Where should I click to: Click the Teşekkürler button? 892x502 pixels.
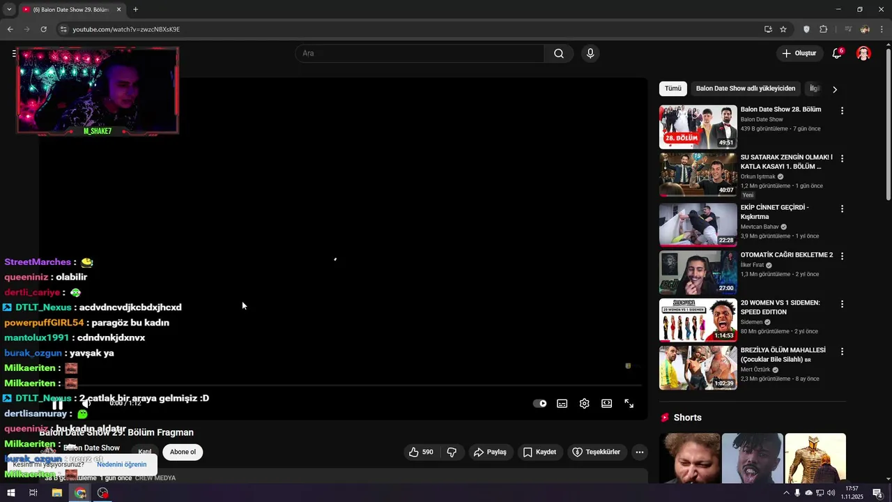(x=596, y=452)
